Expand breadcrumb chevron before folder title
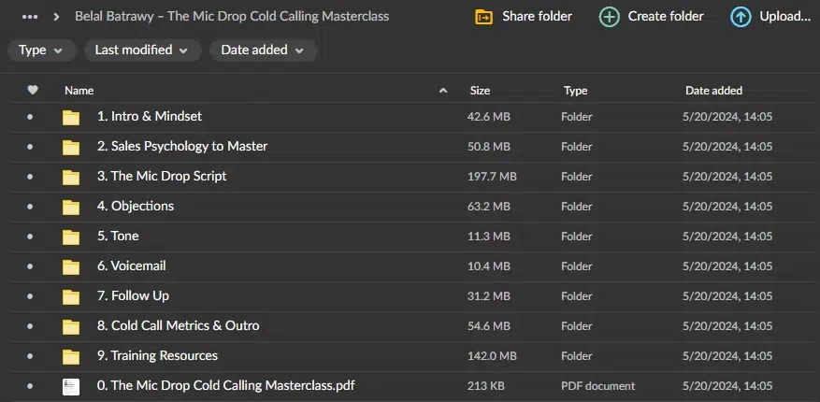Image resolution: width=820 pixels, height=402 pixels. (x=56, y=17)
